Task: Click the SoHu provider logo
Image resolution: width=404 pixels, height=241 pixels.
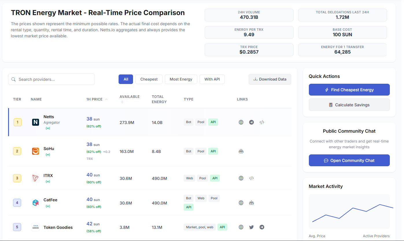Action: coord(36,151)
